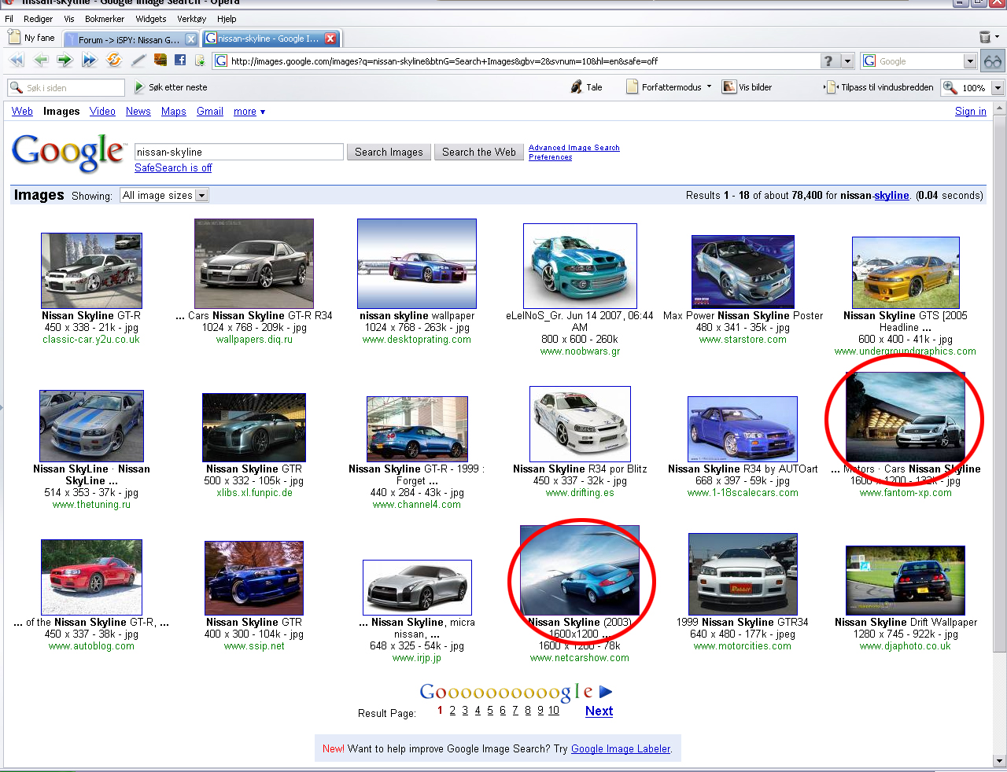This screenshot has width=1007, height=772.
Task: Click the Next results link
Action: point(599,711)
